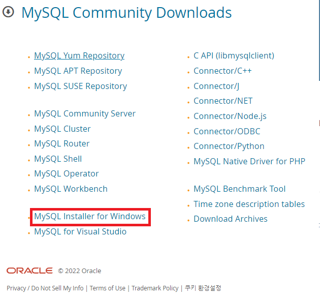
Task: Open the MySQL APT Repository link
Action: point(78,71)
